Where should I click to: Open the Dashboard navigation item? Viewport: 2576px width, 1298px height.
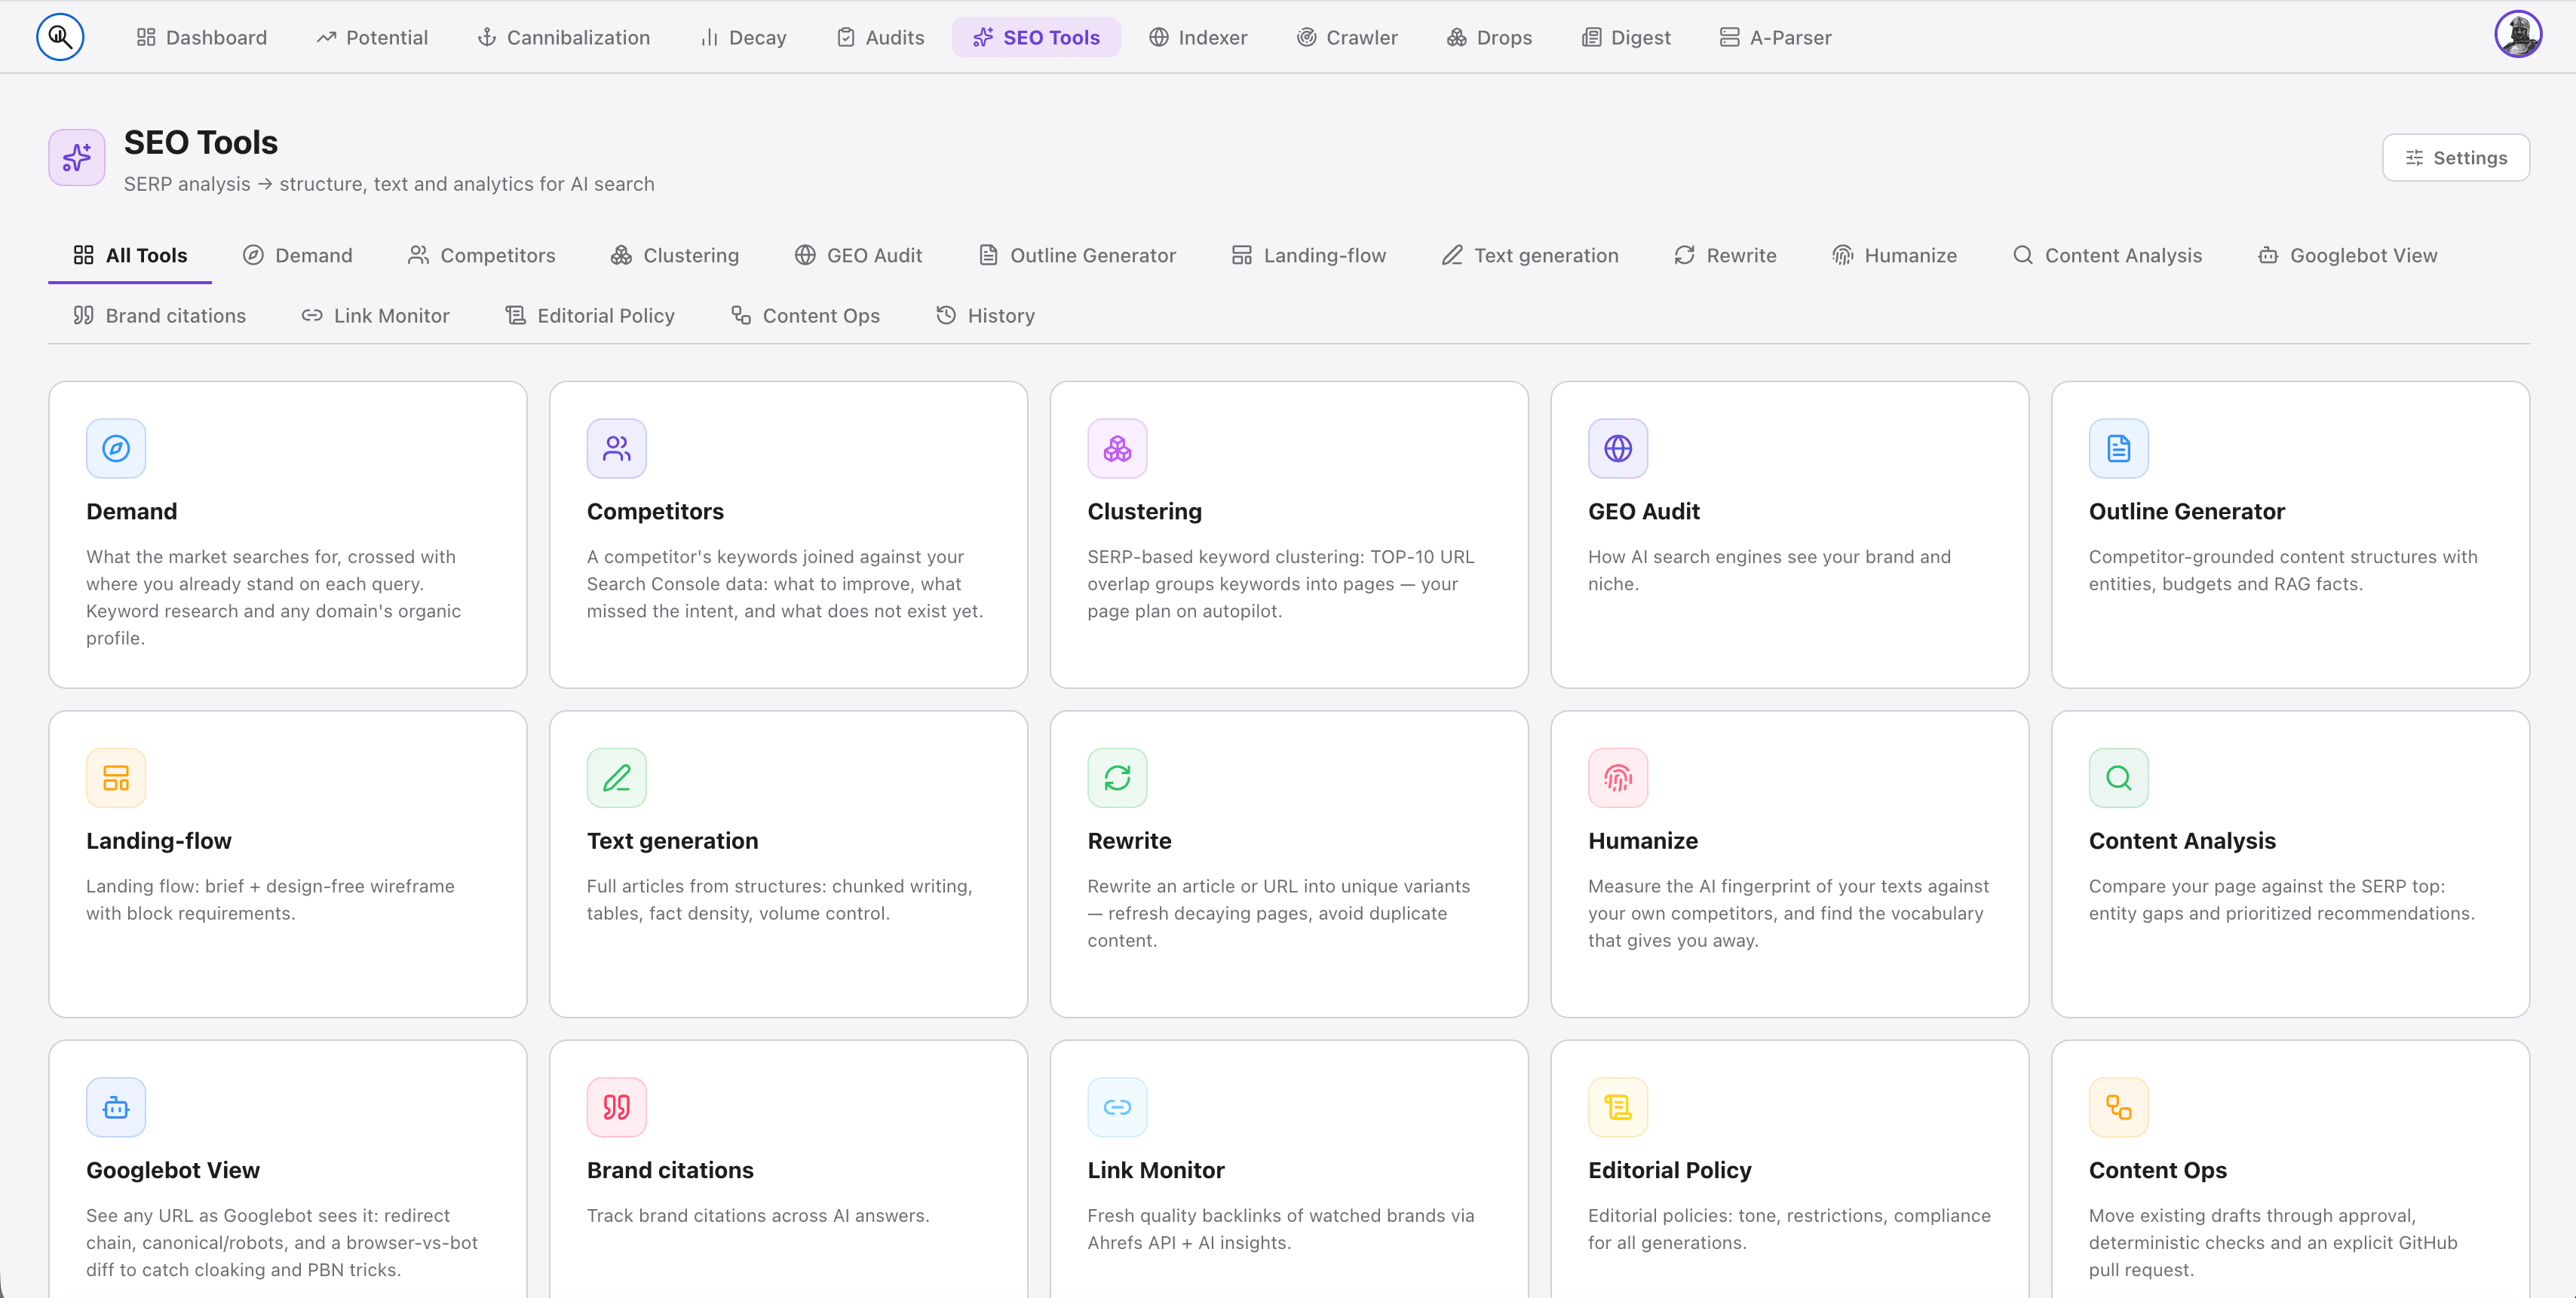[x=202, y=37]
